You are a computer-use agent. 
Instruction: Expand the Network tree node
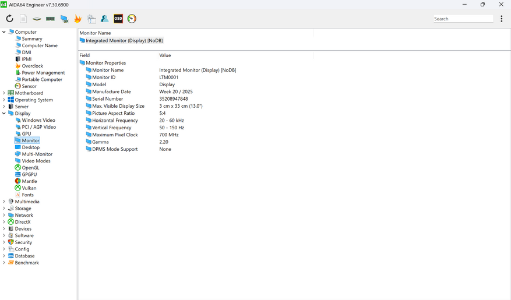tap(4, 216)
